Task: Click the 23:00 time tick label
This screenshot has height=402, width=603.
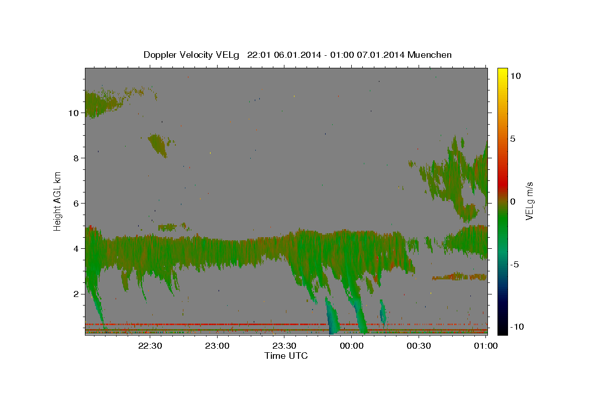Action: (x=217, y=346)
